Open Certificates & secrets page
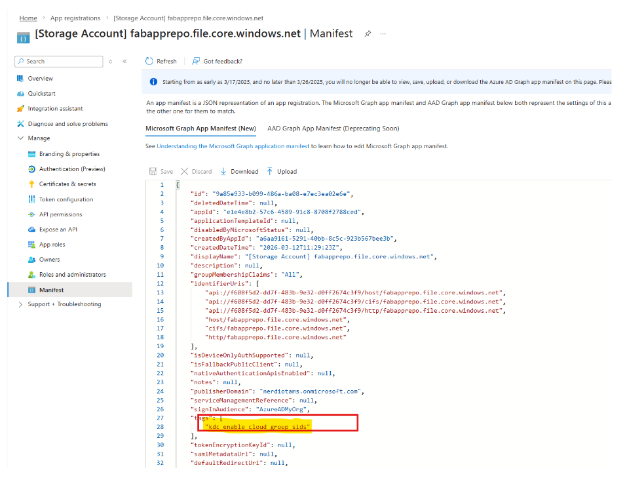This screenshot has height=478, width=625. coord(67,184)
